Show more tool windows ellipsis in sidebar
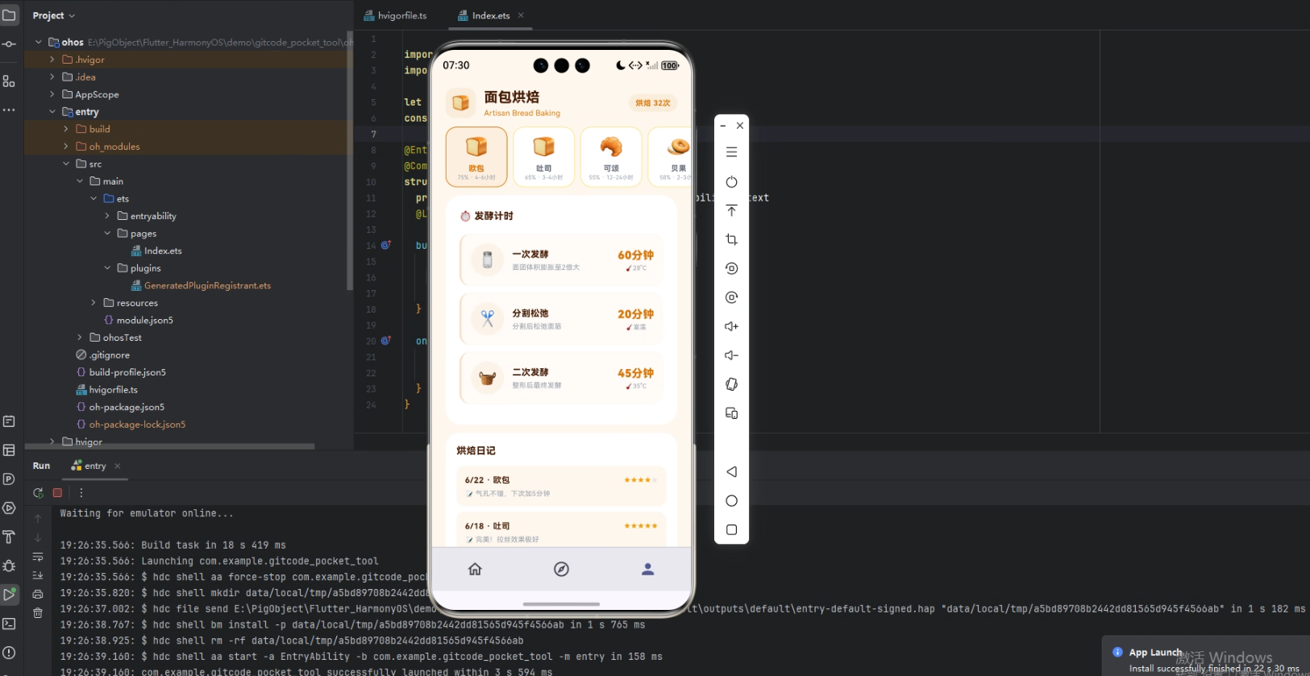Viewport: 1310px width, 676px height. (9, 110)
